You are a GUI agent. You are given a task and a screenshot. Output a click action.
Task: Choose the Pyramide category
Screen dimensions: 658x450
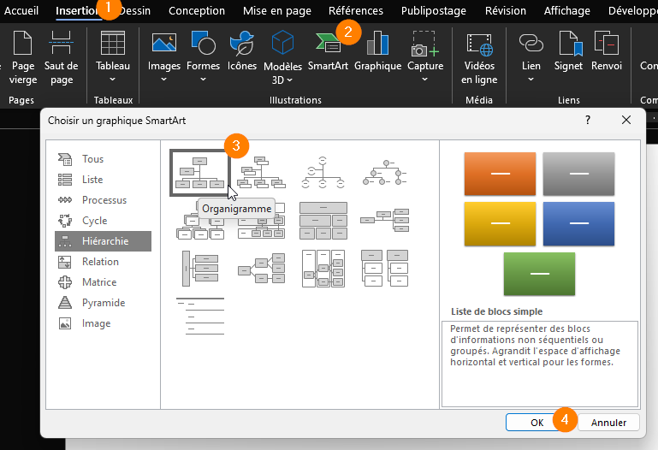pyautogui.click(x=104, y=303)
